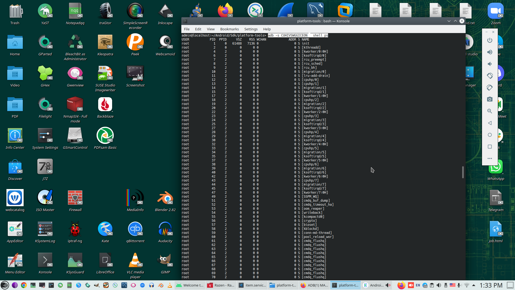The height and width of the screenshot is (290, 515).
Task: Open Konsole window down-arrow control
Action: tap(449, 21)
